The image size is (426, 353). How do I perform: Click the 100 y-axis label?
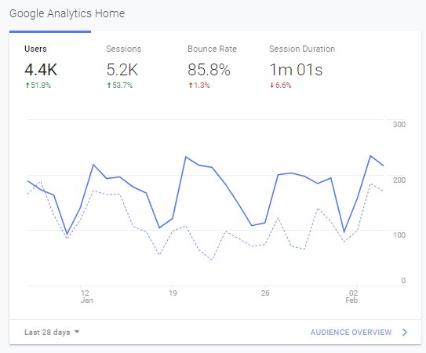pos(399,235)
